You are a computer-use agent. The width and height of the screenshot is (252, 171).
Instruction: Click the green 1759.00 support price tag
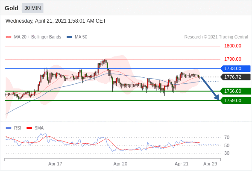pos(235,100)
